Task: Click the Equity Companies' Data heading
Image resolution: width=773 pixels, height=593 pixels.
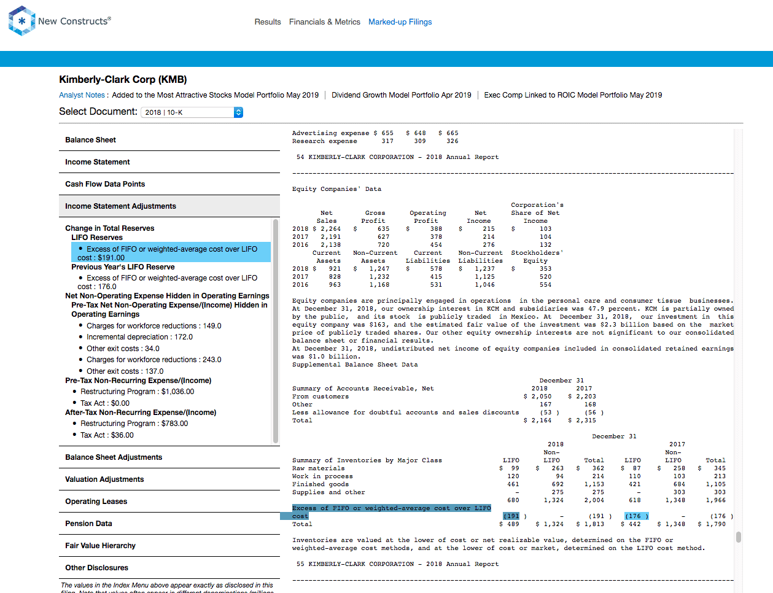Action: (336, 189)
